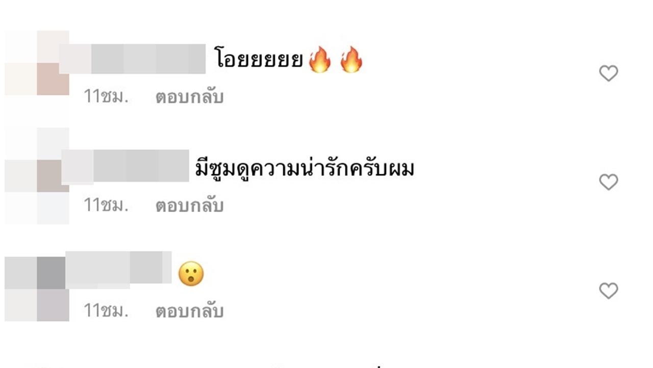The width and height of the screenshot is (653, 368).
Task: Like the surprised face emoji comment
Action: click(x=608, y=291)
